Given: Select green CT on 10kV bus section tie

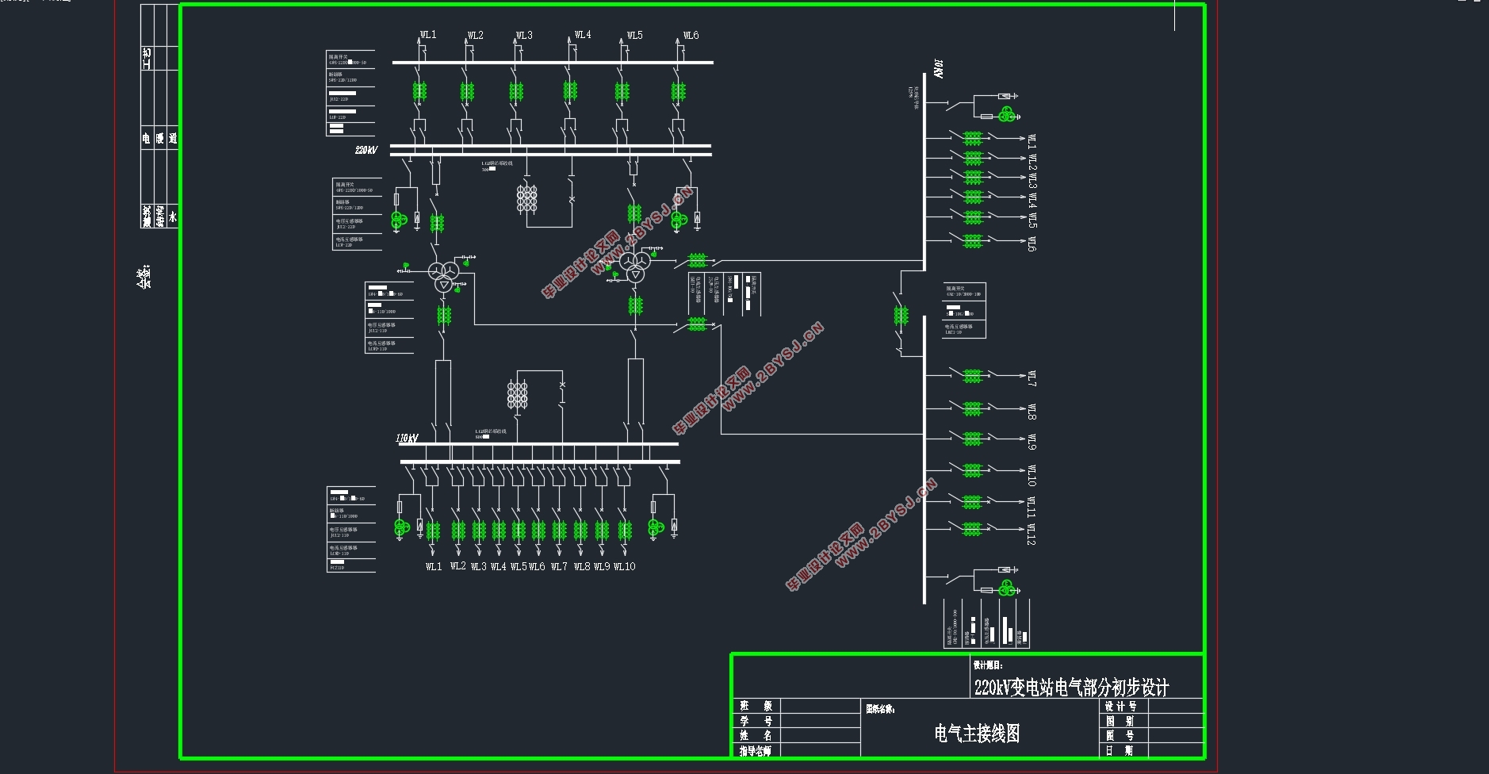Looking at the screenshot, I should tap(901, 316).
